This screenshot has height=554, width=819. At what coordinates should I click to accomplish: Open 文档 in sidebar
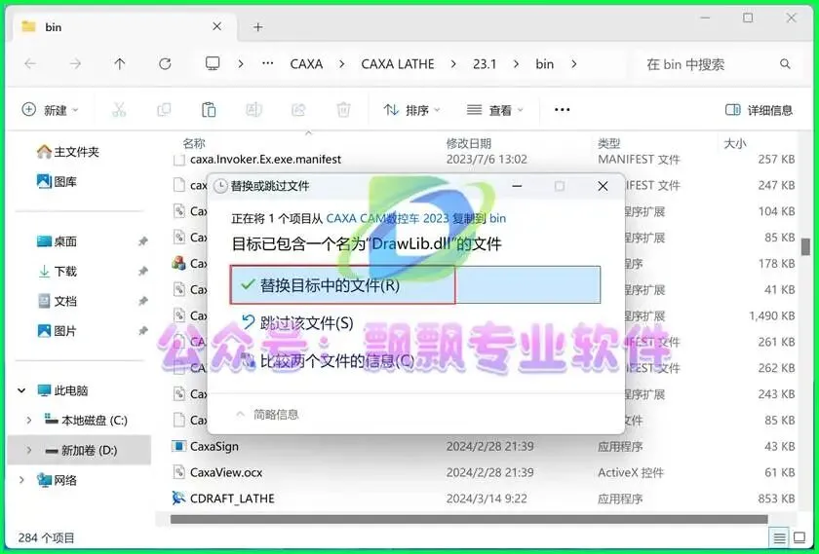click(57, 301)
